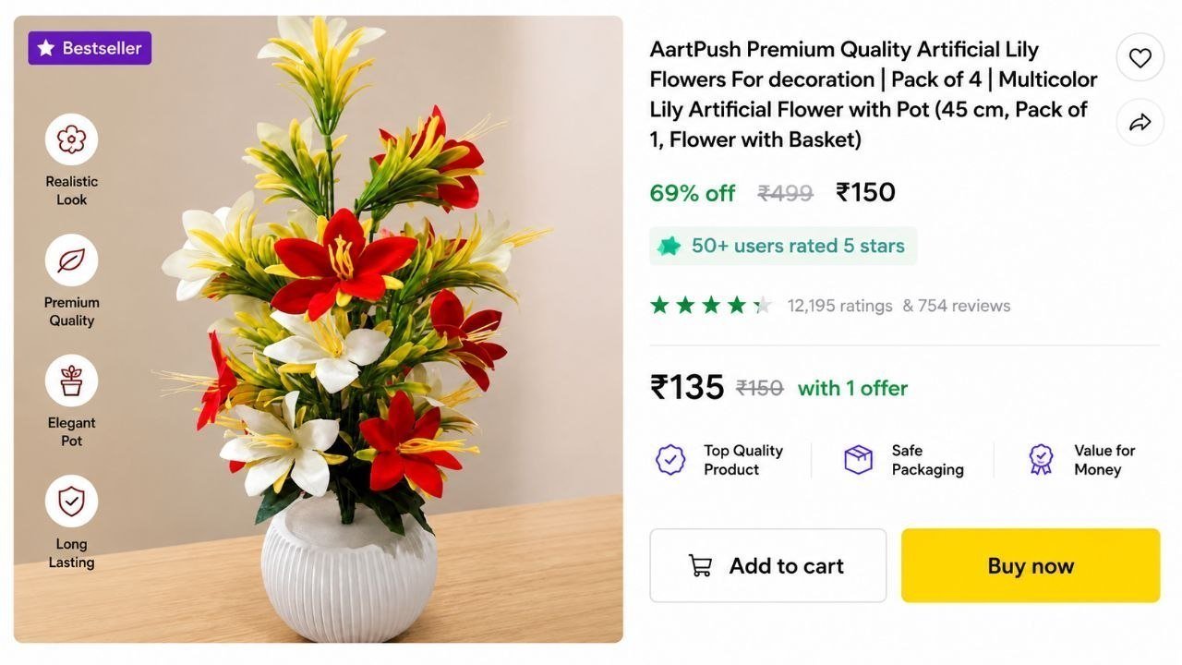Screen dimensions: 1182x665
Task: Click the Realistic Look flower icon
Action: pyautogui.click(x=71, y=139)
